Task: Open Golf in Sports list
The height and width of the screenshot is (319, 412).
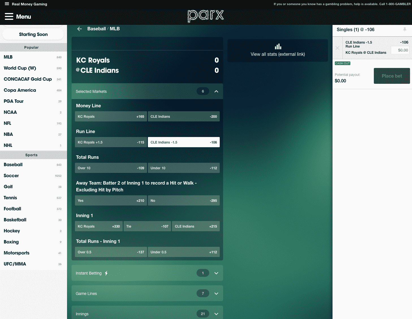Action: pyautogui.click(x=33, y=187)
